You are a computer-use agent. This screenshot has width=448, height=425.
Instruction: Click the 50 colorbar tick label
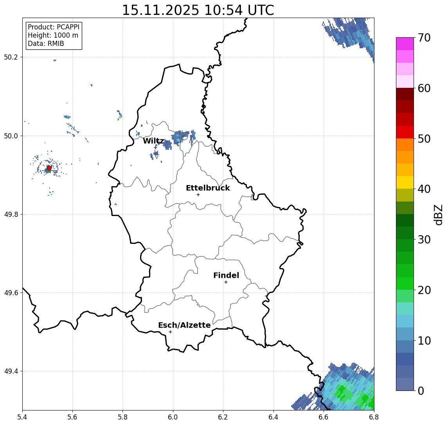pos(424,139)
